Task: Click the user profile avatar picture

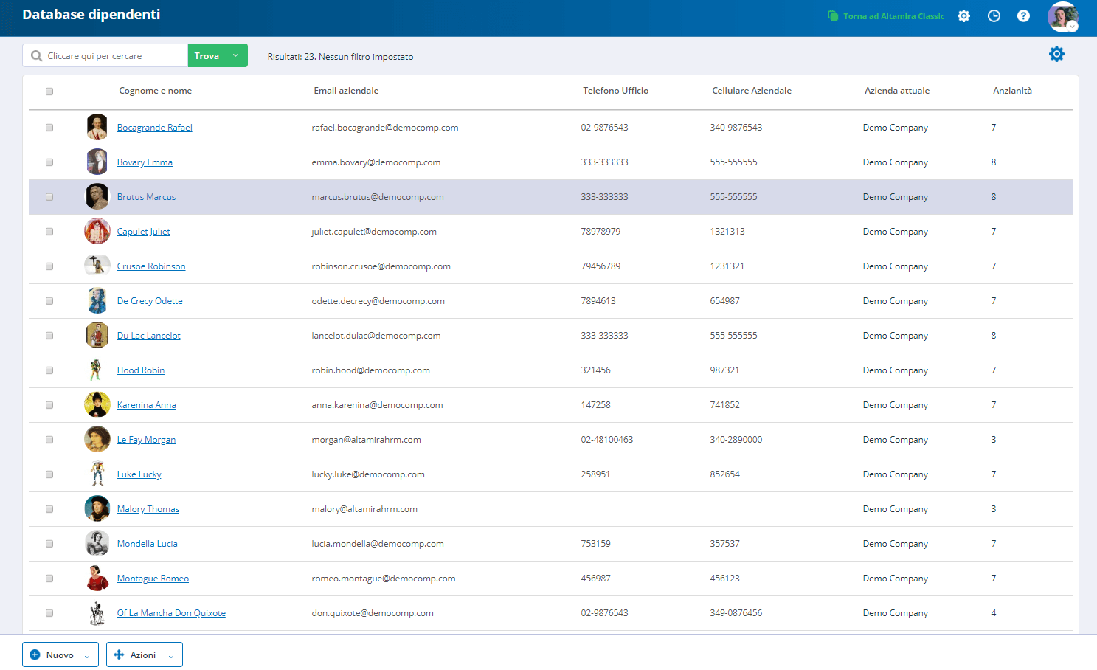Action: click(x=1062, y=15)
